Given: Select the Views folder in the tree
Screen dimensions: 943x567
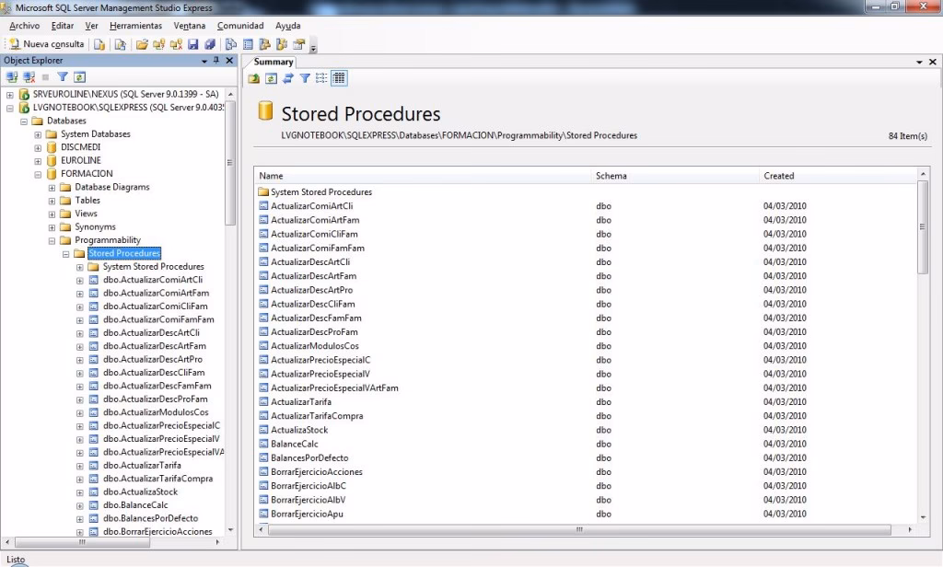Looking at the screenshot, I should pyautogui.click(x=86, y=214).
